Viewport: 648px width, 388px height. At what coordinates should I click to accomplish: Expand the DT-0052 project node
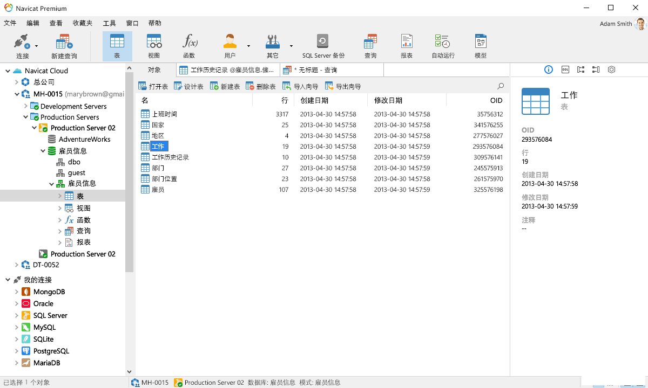(x=16, y=265)
